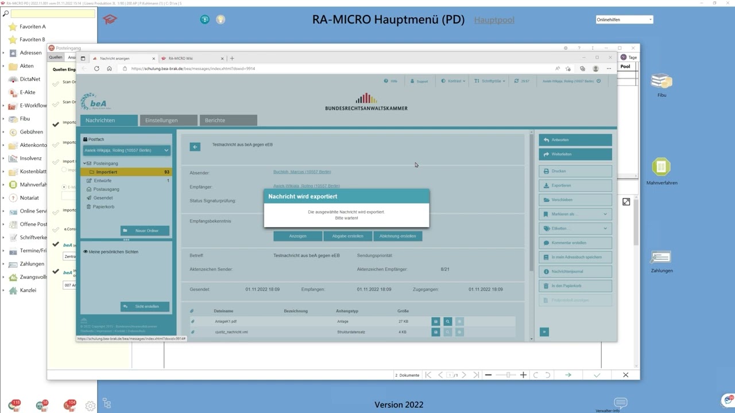The width and height of the screenshot is (735, 413).
Task: Click the Antworten button
Action: coord(575,140)
